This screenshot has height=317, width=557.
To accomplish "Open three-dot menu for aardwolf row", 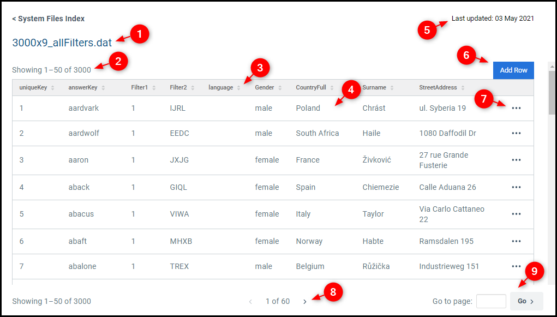I will point(516,133).
